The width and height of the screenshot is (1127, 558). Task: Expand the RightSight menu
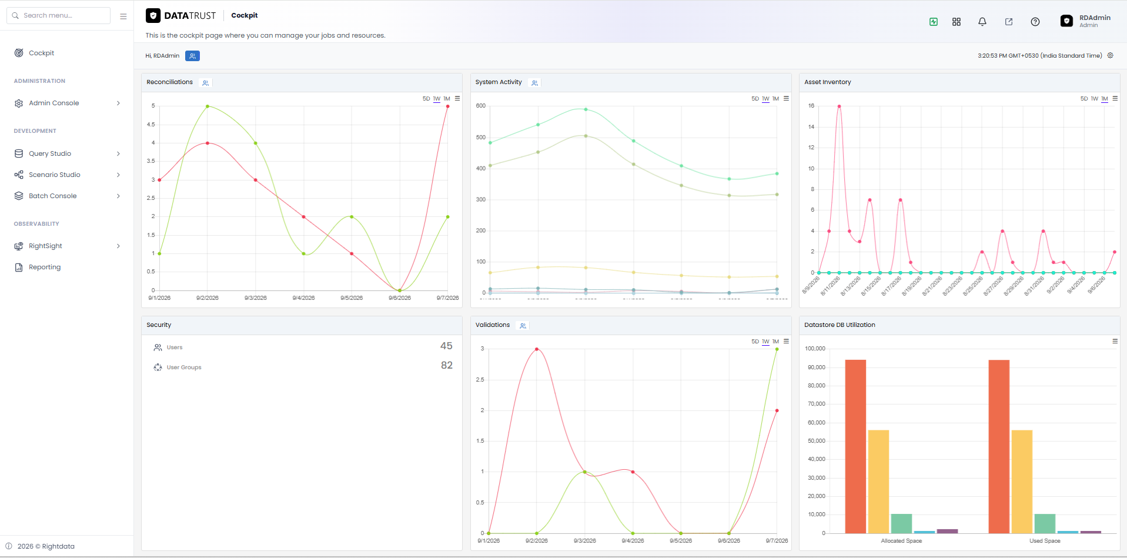pos(67,246)
